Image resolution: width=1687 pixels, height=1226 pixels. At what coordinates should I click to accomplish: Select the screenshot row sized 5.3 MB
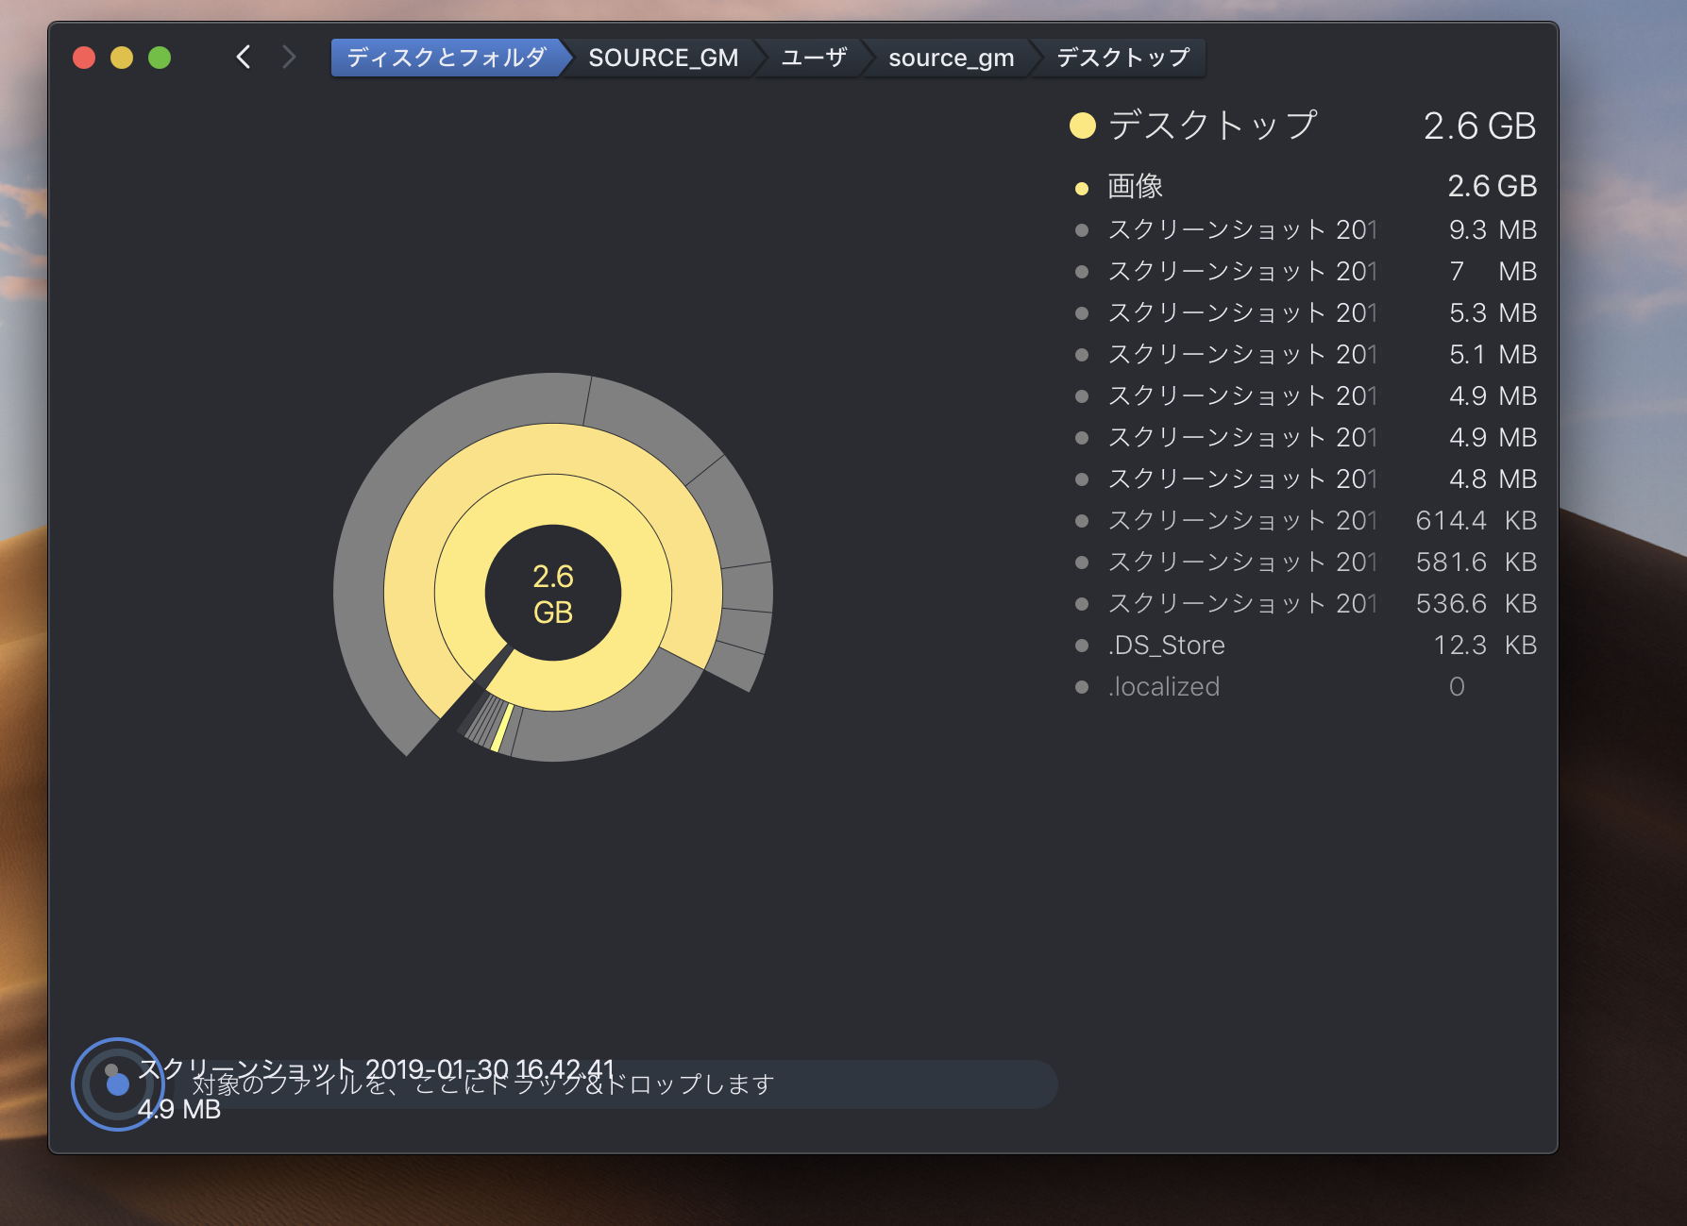coord(1306,312)
